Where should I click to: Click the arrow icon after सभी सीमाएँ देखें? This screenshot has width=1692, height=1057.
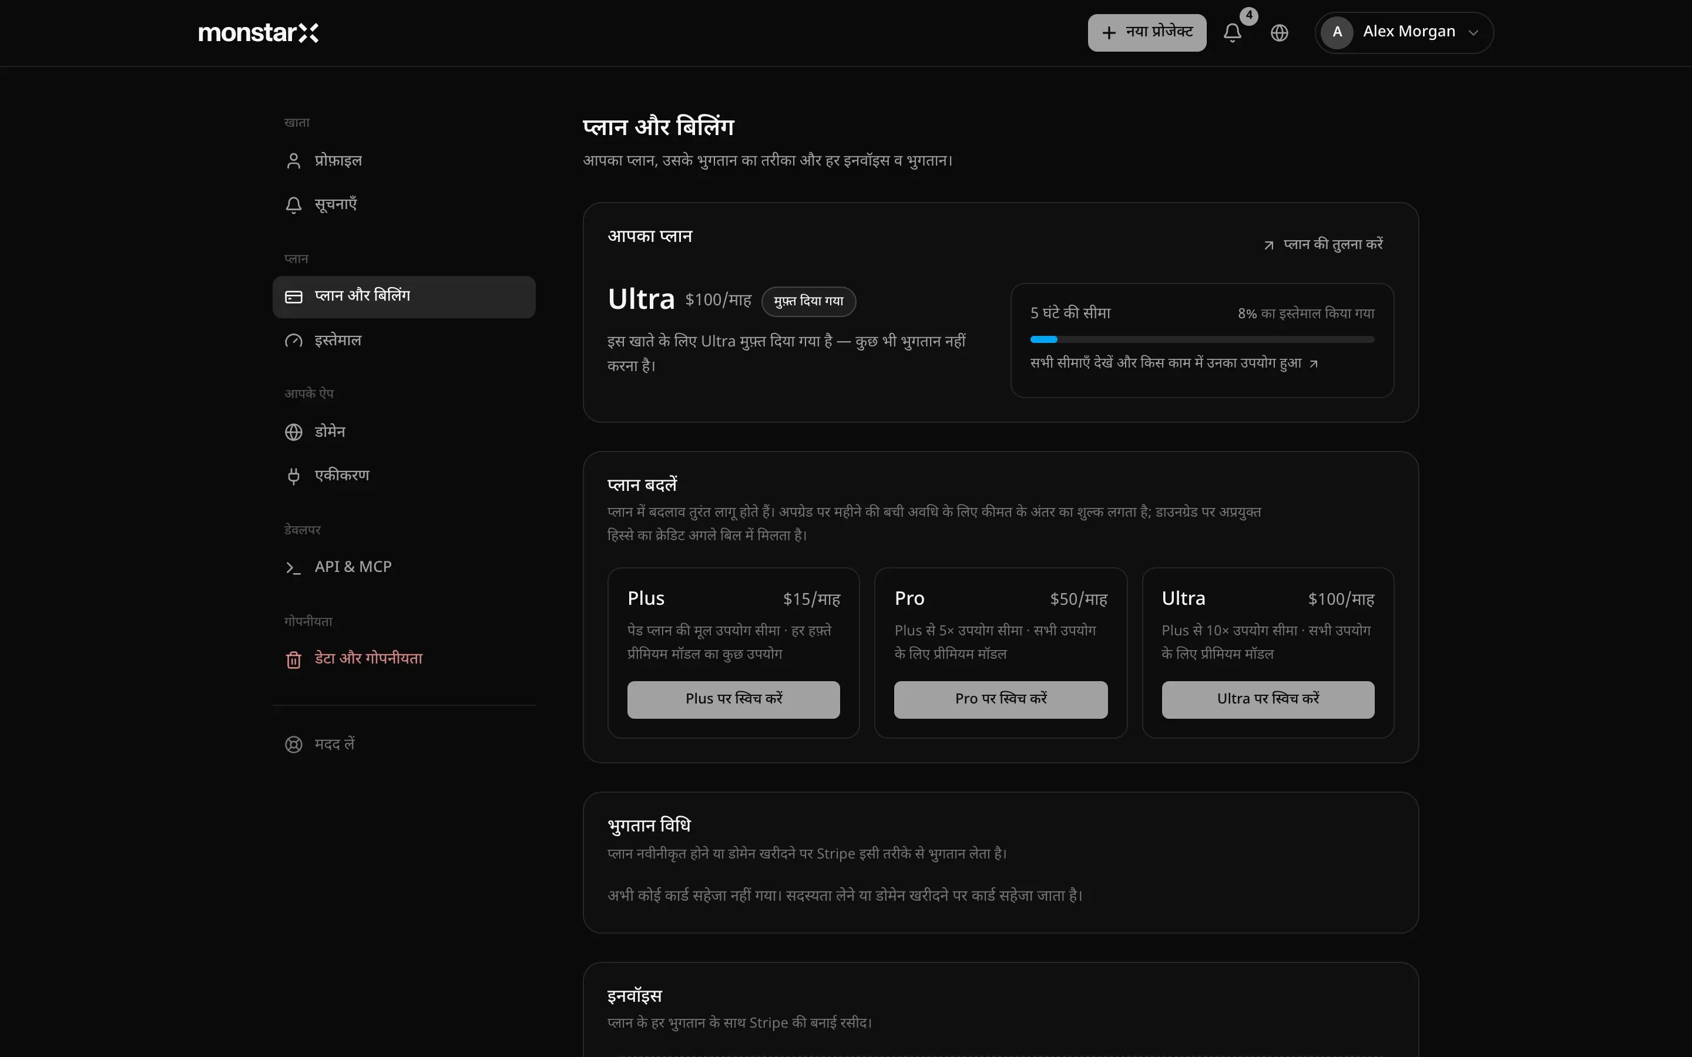point(1314,363)
